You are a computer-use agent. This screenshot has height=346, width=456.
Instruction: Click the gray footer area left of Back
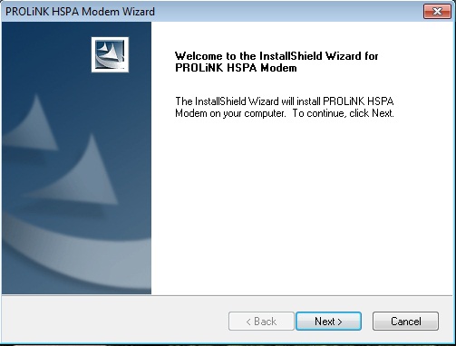pyautogui.click(x=115, y=321)
